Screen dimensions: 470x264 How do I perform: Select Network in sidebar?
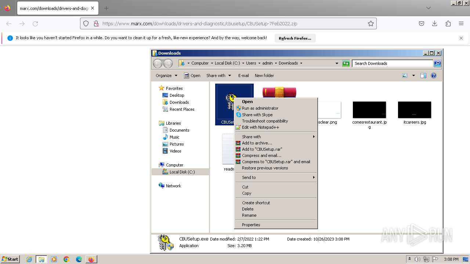[x=170, y=186]
